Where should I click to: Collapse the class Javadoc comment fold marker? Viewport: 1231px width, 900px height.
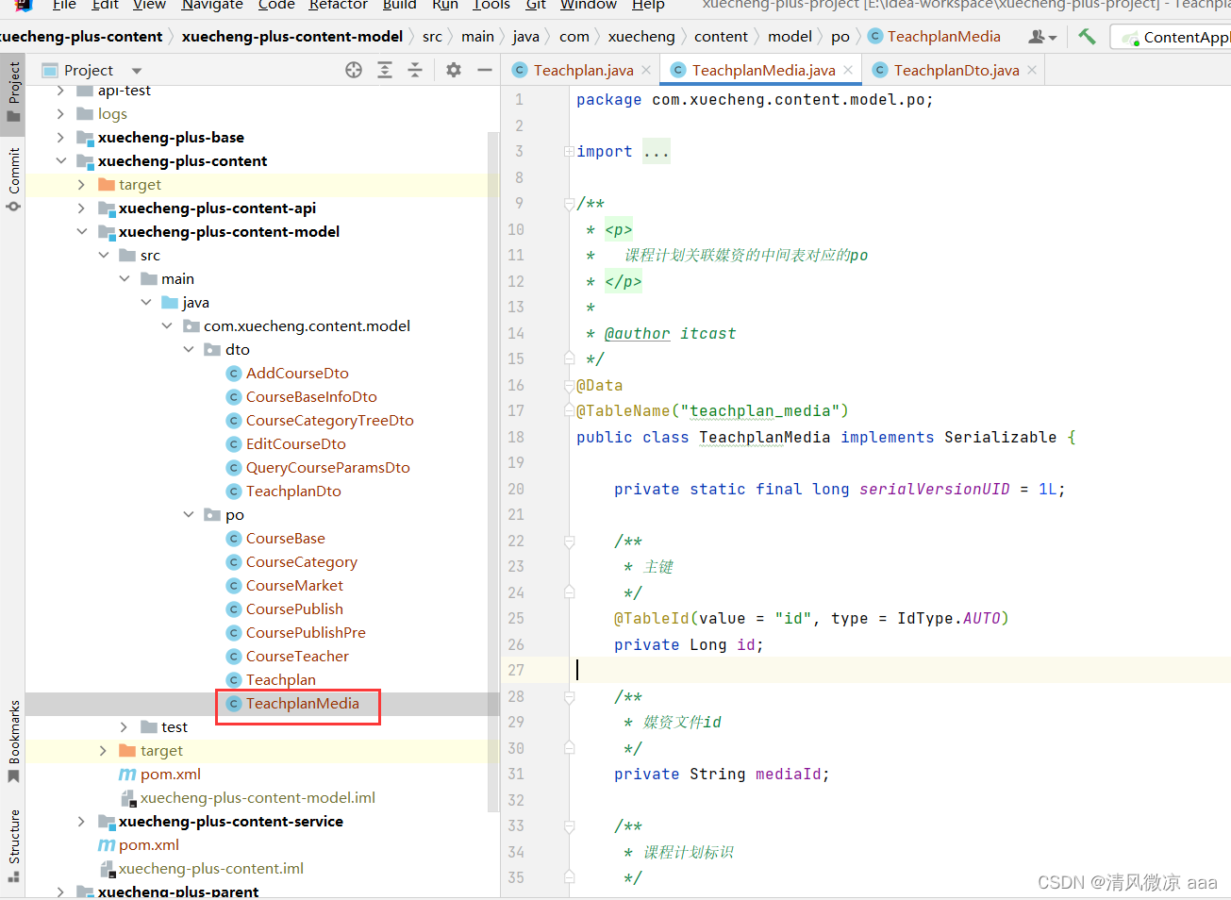tap(569, 204)
